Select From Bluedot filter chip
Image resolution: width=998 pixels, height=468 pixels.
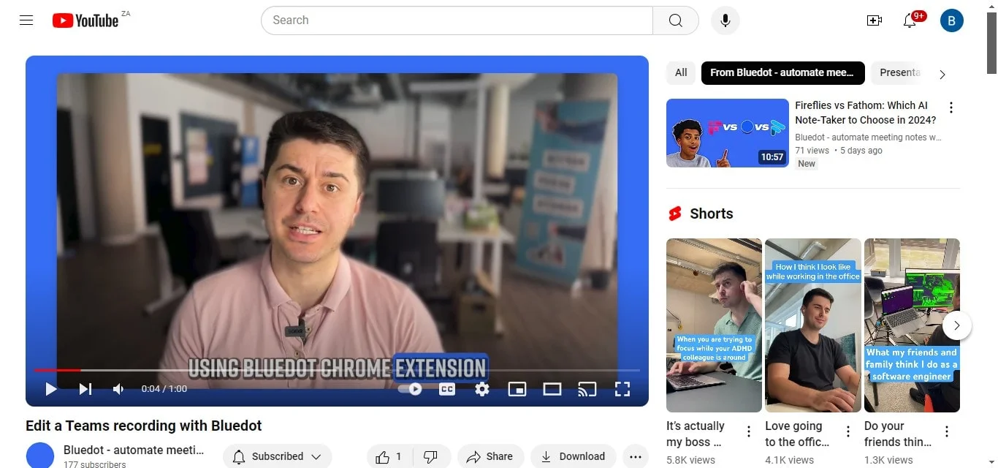pos(782,73)
